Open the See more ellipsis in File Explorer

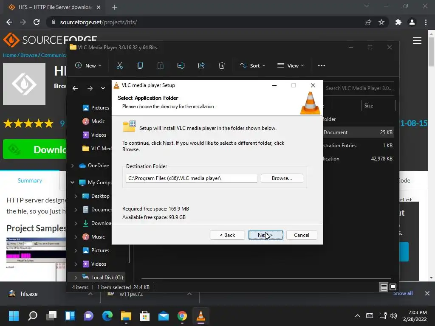click(x=322, y=66)
